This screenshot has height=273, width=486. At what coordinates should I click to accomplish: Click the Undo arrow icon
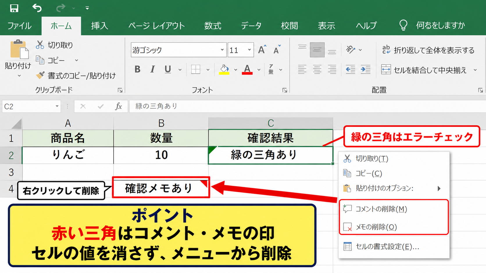pyautogui.click(x=37, y=8)
